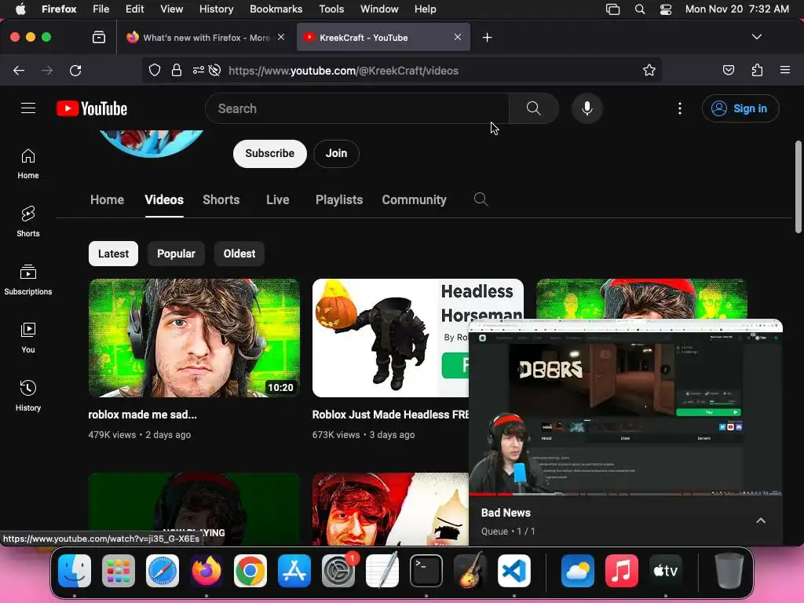This screenshot has width=804, height=603.
Task: Open 'roblox made me sad...' title link
Action: (143, 415)
